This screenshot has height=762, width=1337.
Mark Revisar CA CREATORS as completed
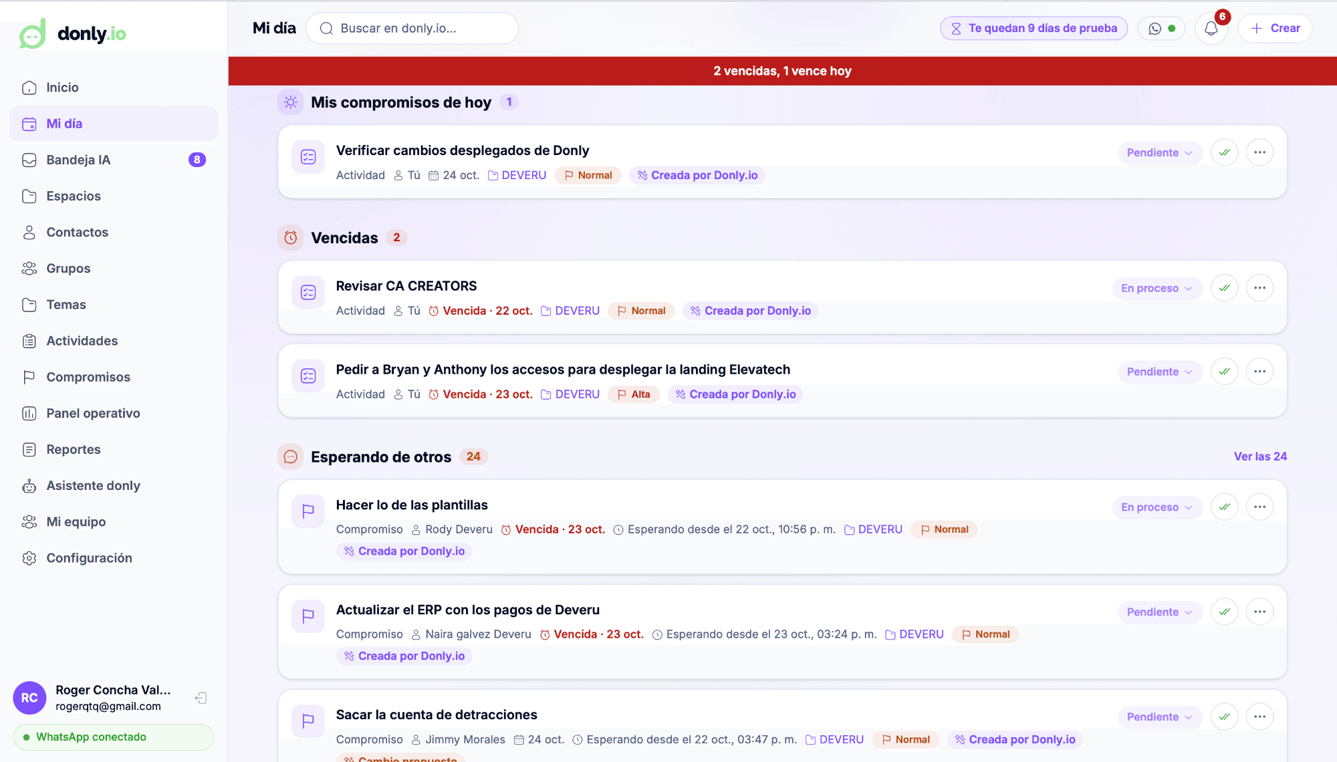[1225, 288]
